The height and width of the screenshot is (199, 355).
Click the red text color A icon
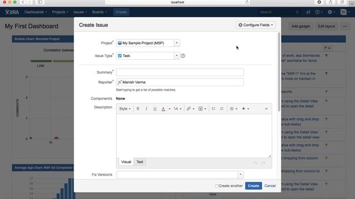pos(163,109)
